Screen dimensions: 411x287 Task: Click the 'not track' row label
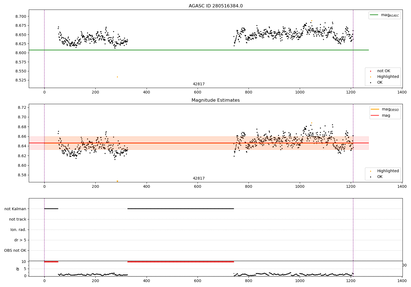(x=18, y=219)
